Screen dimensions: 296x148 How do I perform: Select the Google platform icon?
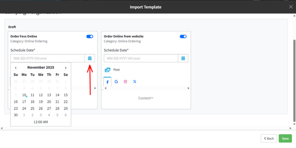[116, 82]
